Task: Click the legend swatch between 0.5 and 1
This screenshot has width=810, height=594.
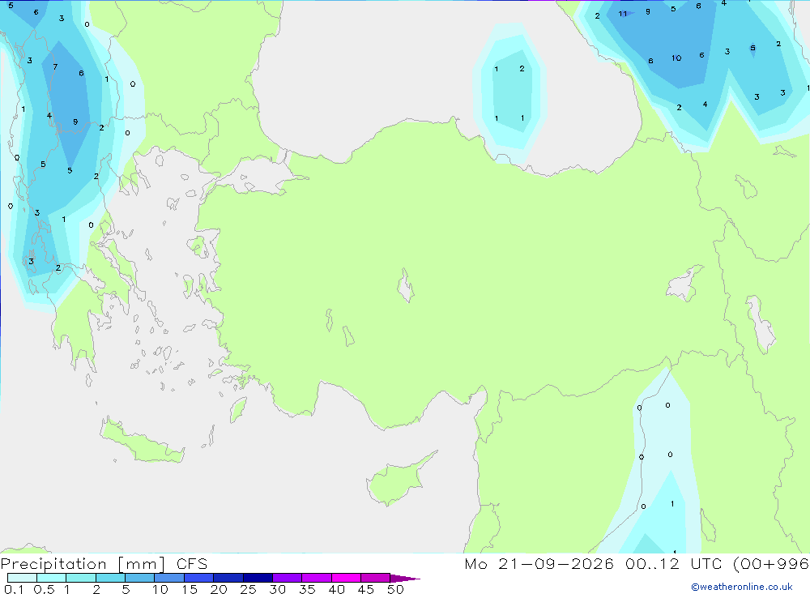Action: pyautogui.click(x=51, y=578)
